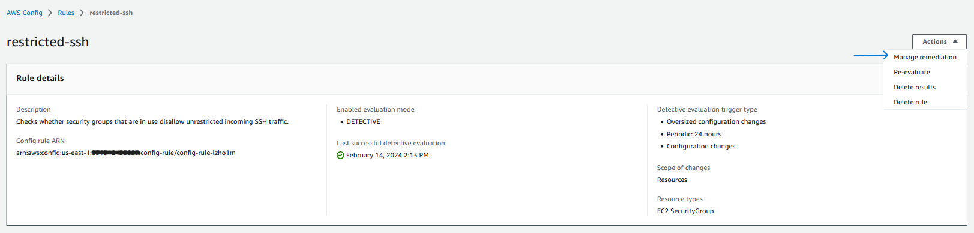The height and width of the screenshot is (233, 974).
Task: Click the blue arrow pointing to Manage remediation
Action: [871, 55]
